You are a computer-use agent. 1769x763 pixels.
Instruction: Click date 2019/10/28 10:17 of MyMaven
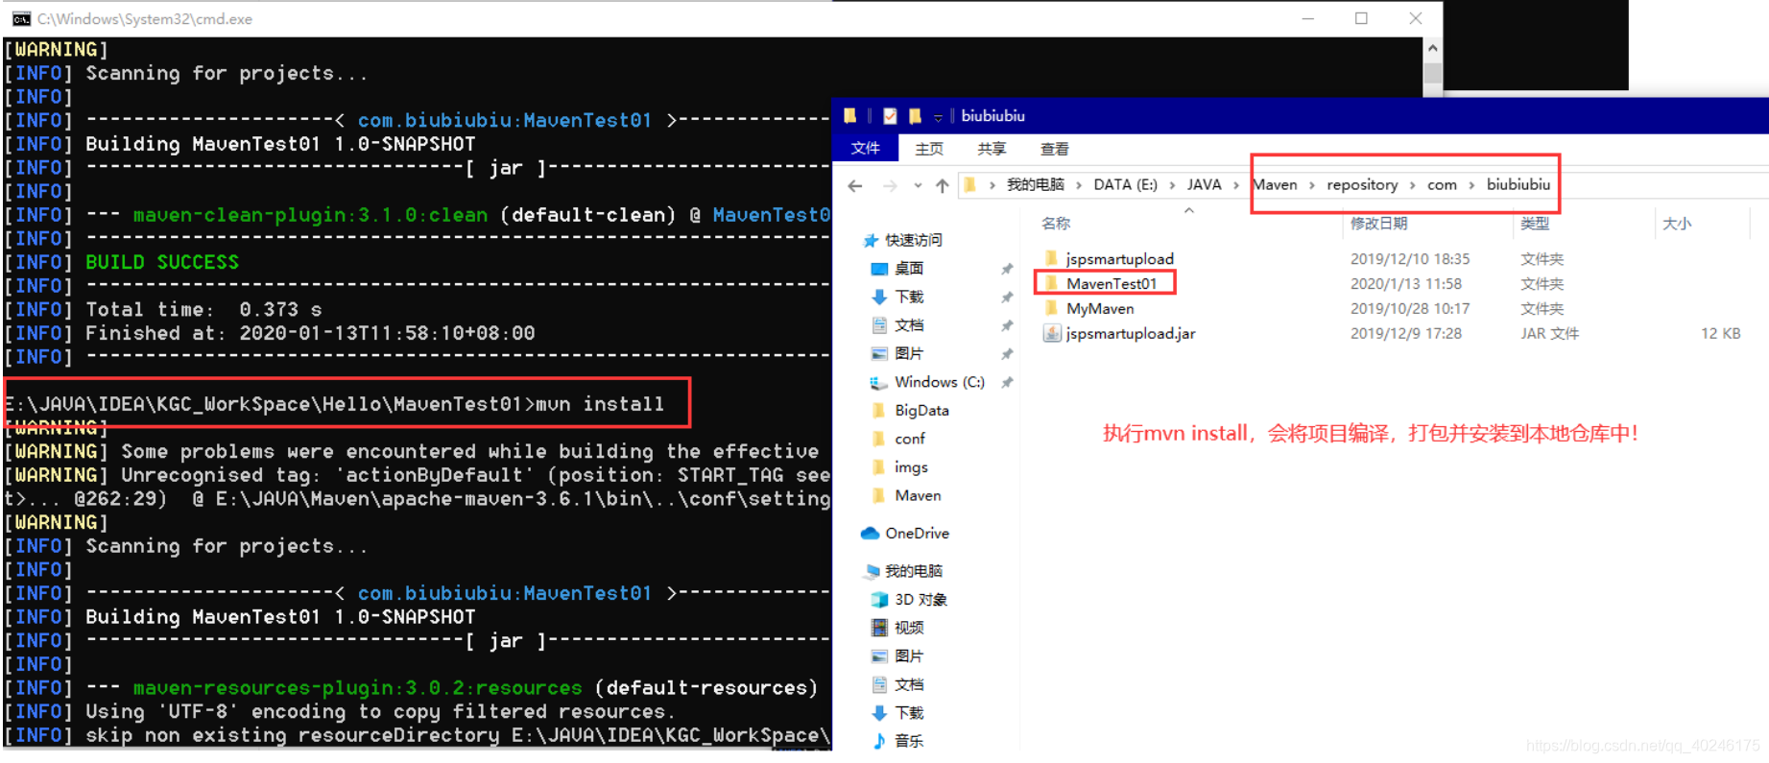pos(1409,308)
